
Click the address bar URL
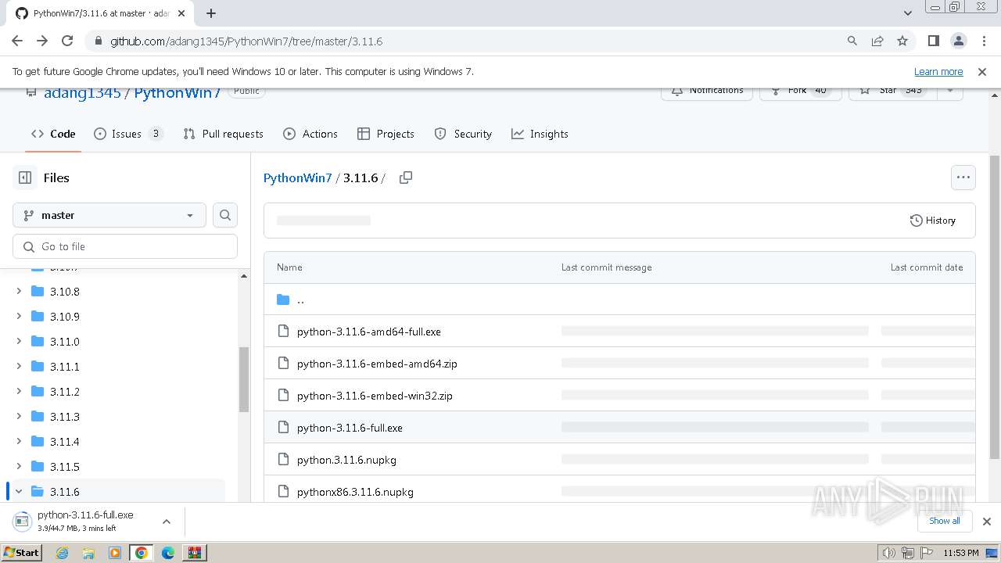pos(246,41)
